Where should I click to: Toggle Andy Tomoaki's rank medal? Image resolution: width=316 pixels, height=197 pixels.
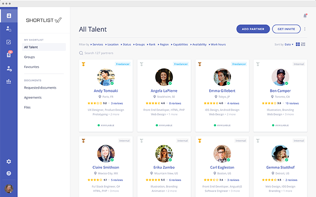coord(84,64)
